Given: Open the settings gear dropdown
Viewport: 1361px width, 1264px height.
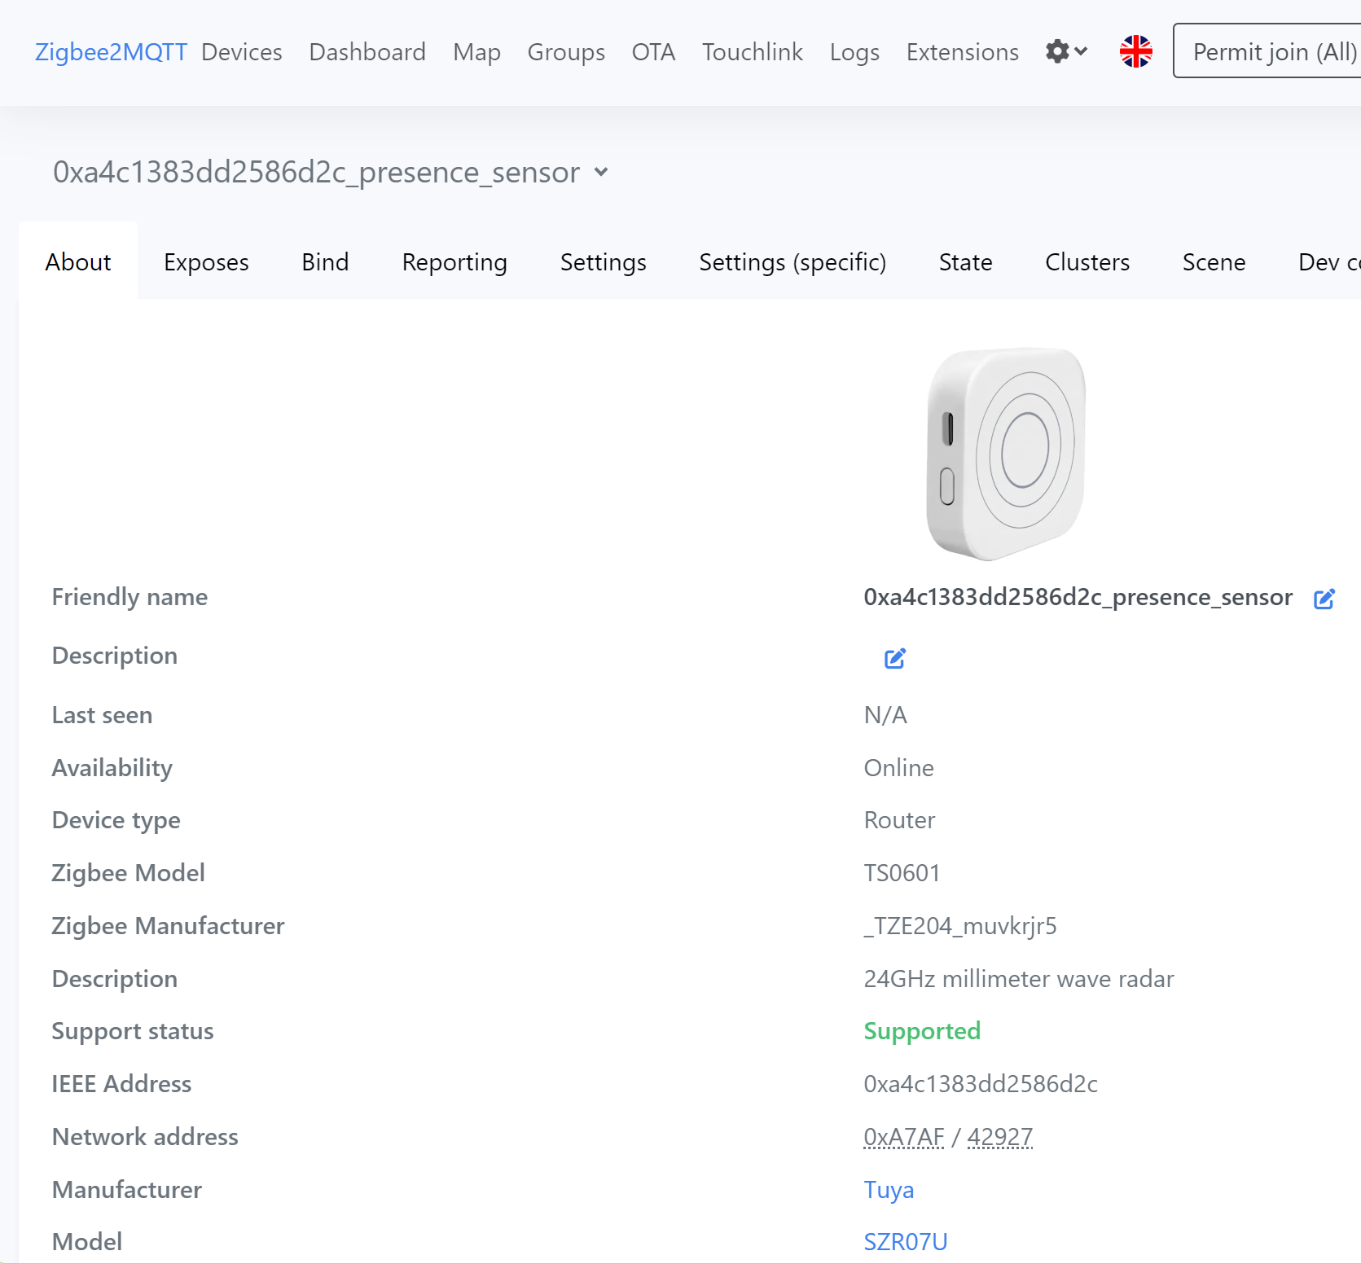Looking at the screenshot, I should click(1066, 51).
